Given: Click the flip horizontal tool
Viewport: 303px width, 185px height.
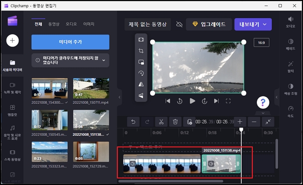Looking at the screenshot, I should 141,84.
